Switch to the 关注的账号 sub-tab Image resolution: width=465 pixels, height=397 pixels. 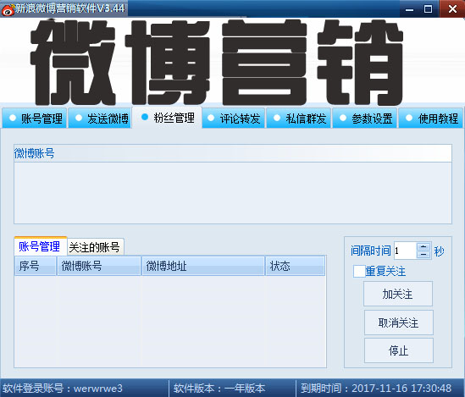(x=95, y=247)
